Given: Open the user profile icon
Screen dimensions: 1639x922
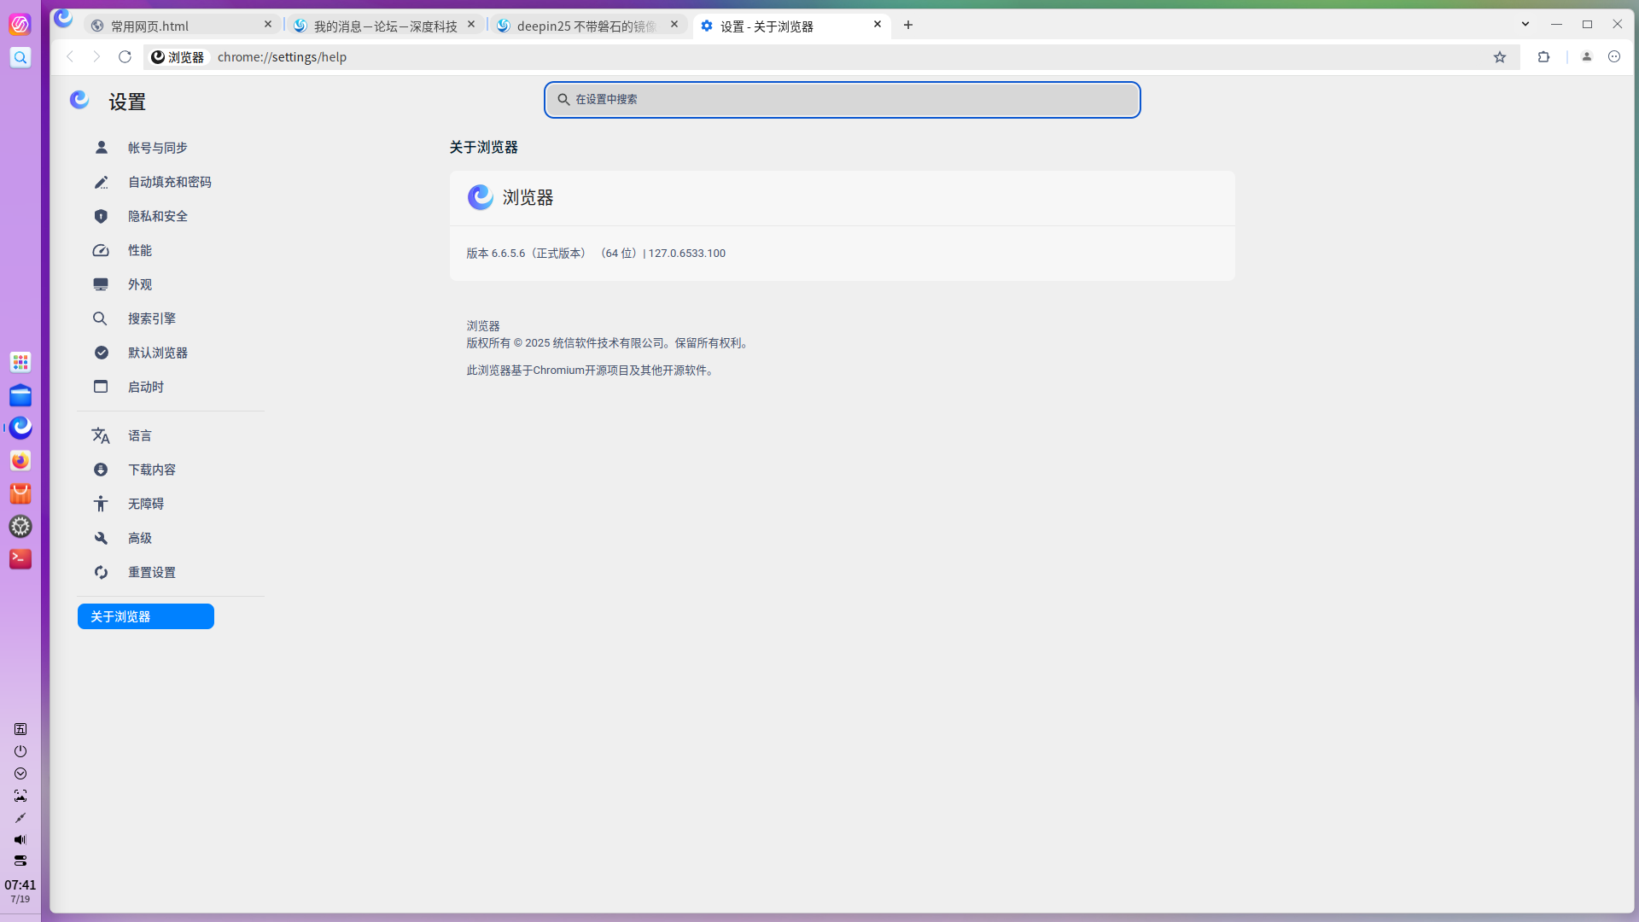Looking at the screenshot, I should [x=1587, y=57].
